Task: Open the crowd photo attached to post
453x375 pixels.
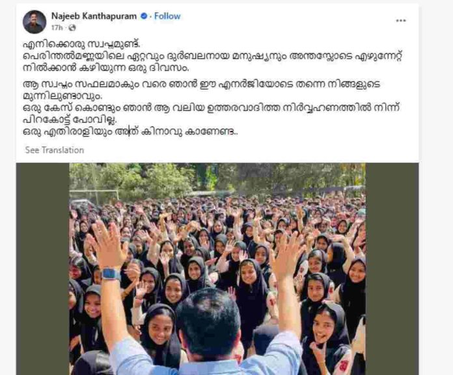Action: click(217, 269)
